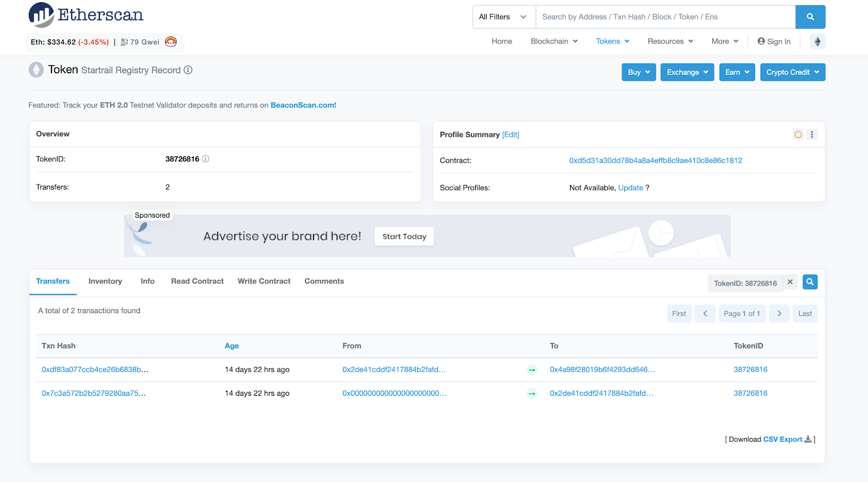Open From address 0x2de41cddf2417884b2fafd in first row

(x=394, y=370)
